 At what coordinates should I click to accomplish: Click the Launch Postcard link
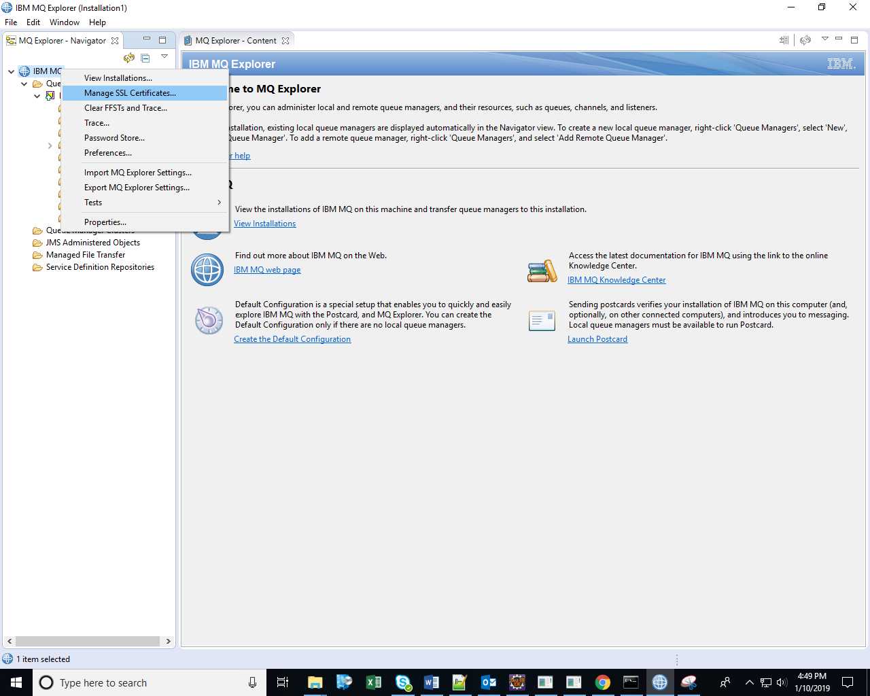[x=597, y=339]
